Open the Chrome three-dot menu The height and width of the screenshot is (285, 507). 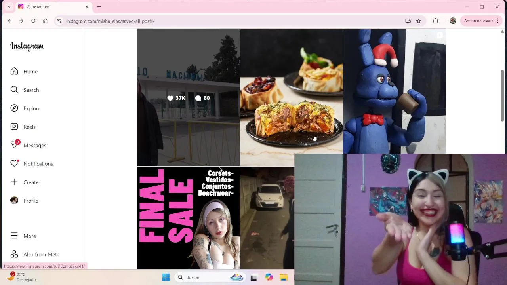pyautogui.click(x=498, y=21)
